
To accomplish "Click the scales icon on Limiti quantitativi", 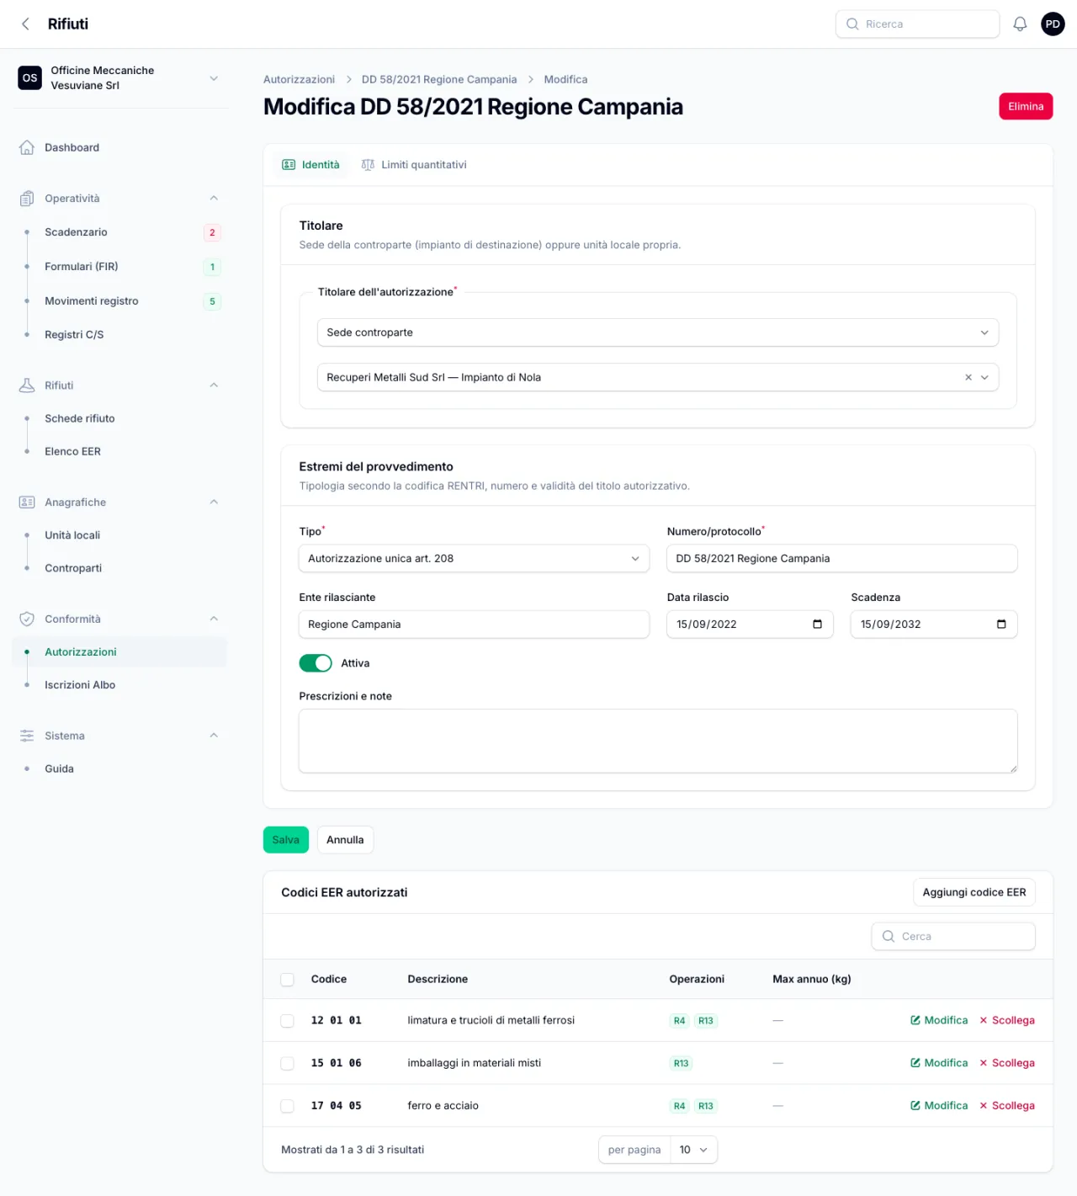I will pos(368,165).
